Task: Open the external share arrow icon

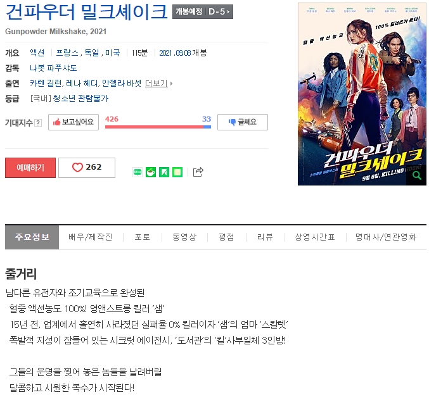Action: [198, 172]
